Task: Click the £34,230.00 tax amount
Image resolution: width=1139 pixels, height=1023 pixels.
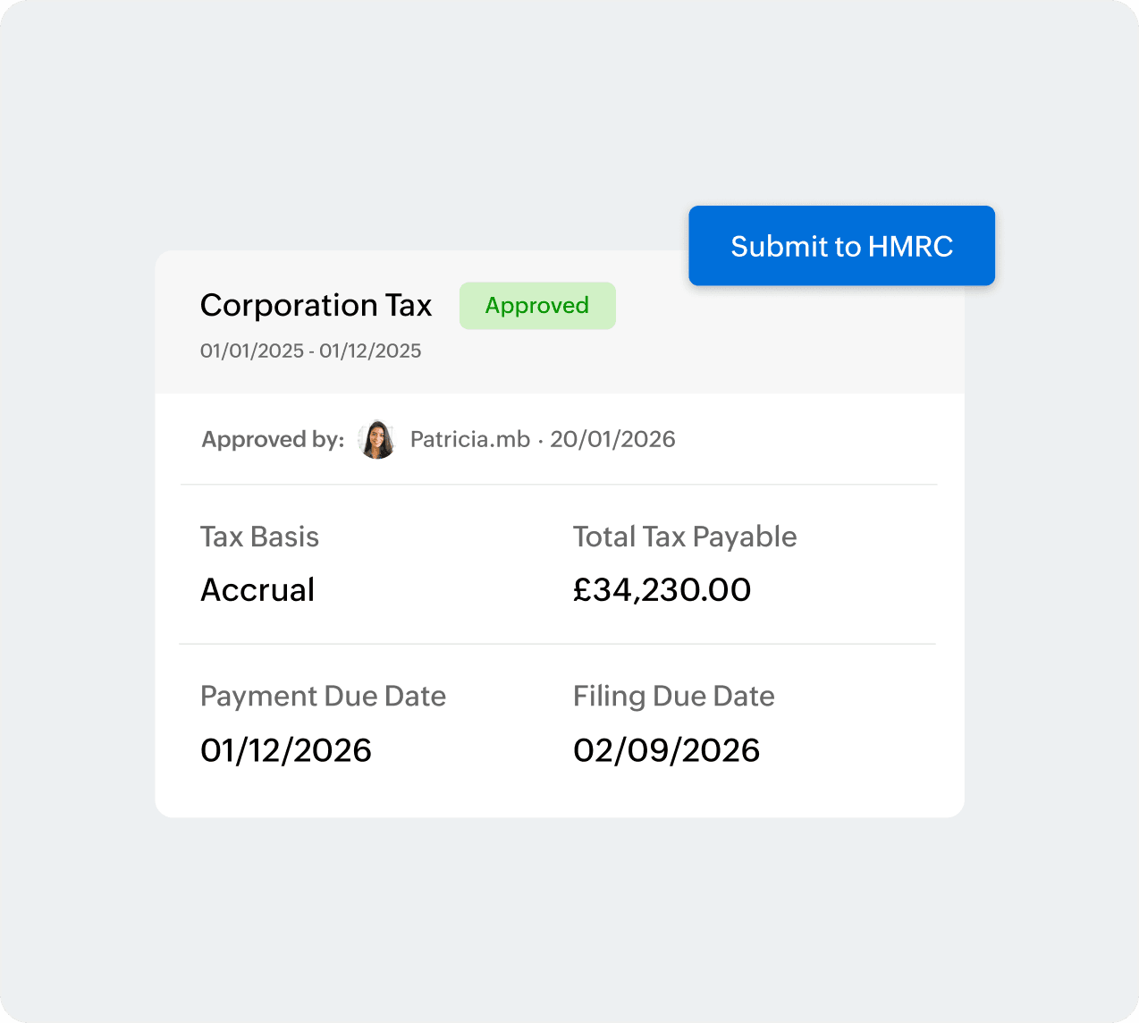Action: [662, 589]
